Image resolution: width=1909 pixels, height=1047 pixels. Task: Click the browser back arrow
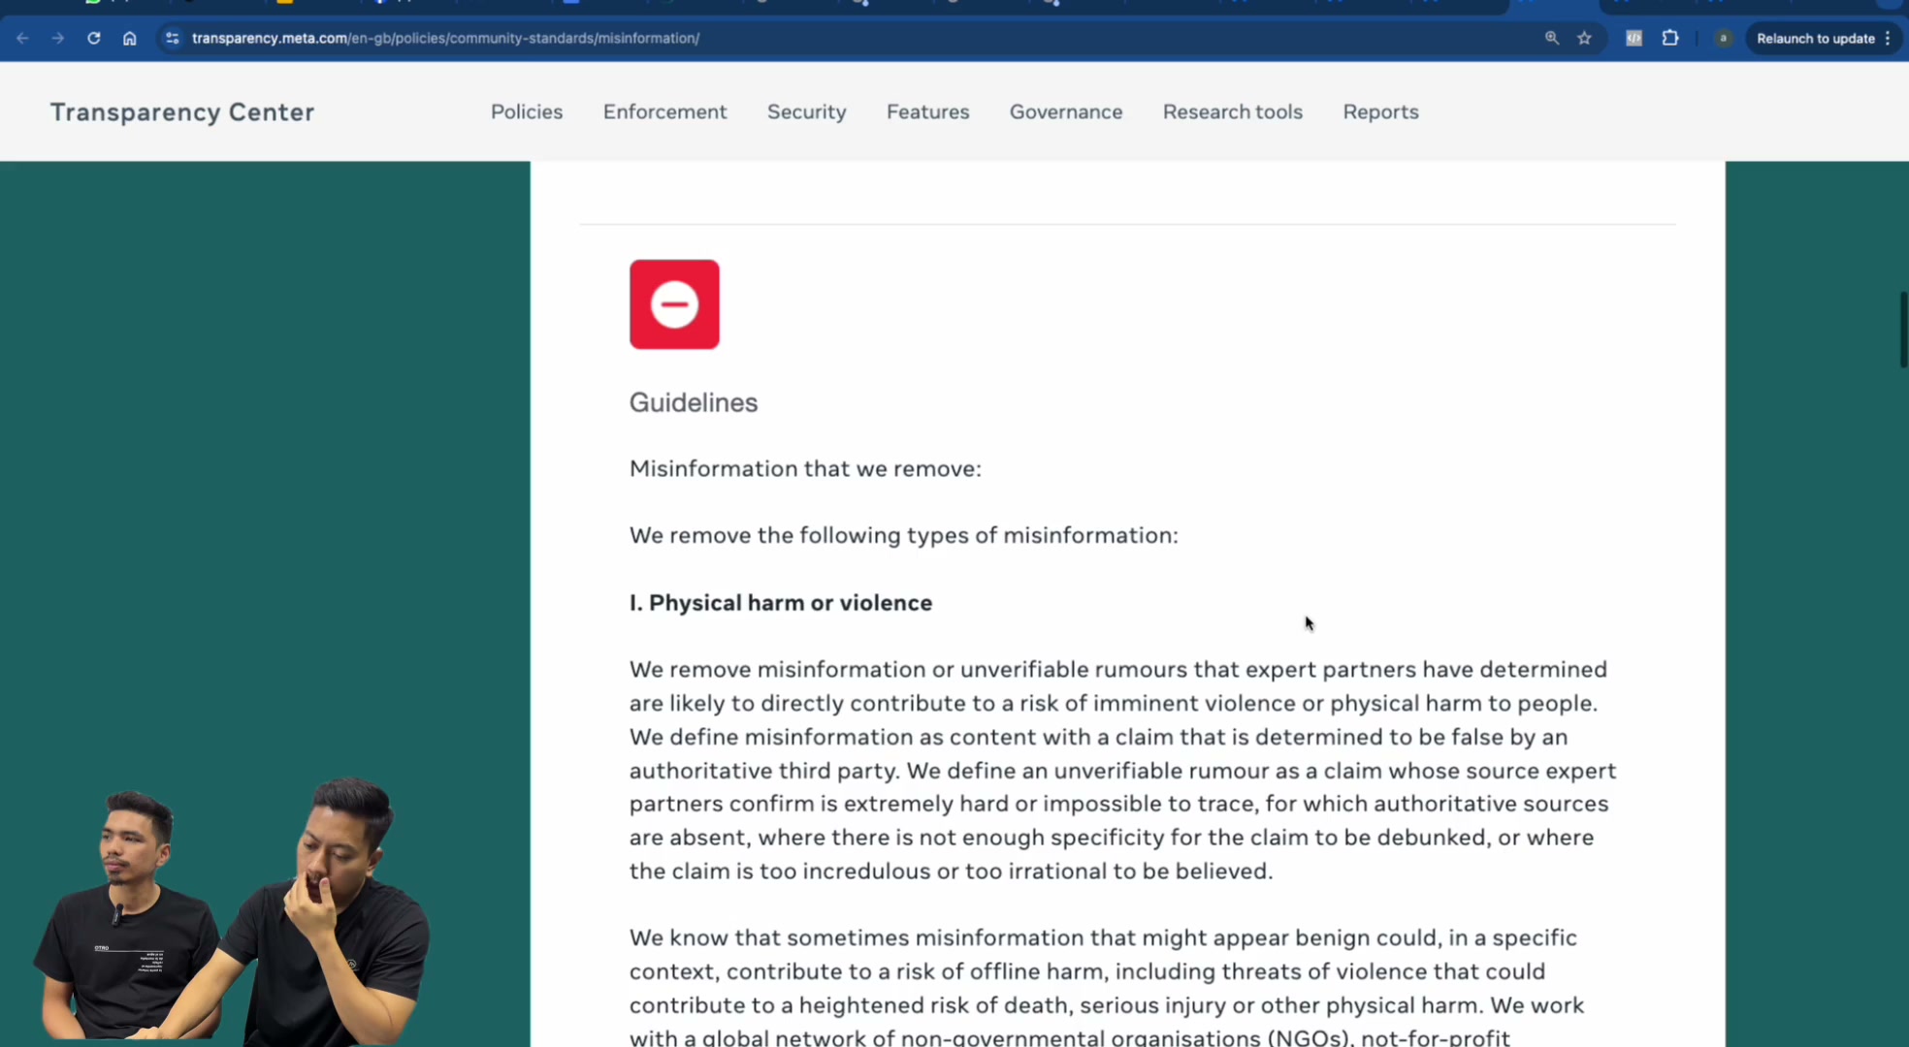(22, 38)
